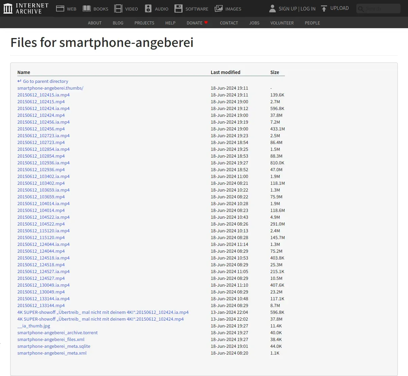Viewport: 408px width, 376px height.
Task: Download 20150612_102456.mp4
Action: coord(41,129)
